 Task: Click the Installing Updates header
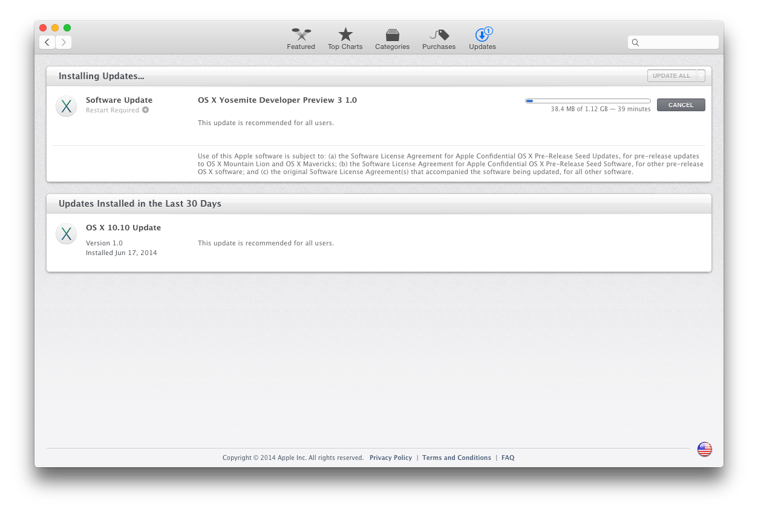pyautogui.click(x=101, y=76)
